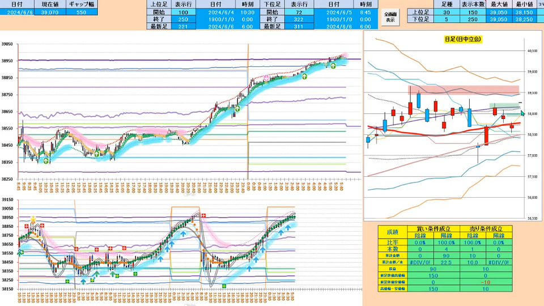Select the ギャップ幅 value 550
The width and height of the screenshot is (544, 306).
point(81,12)
